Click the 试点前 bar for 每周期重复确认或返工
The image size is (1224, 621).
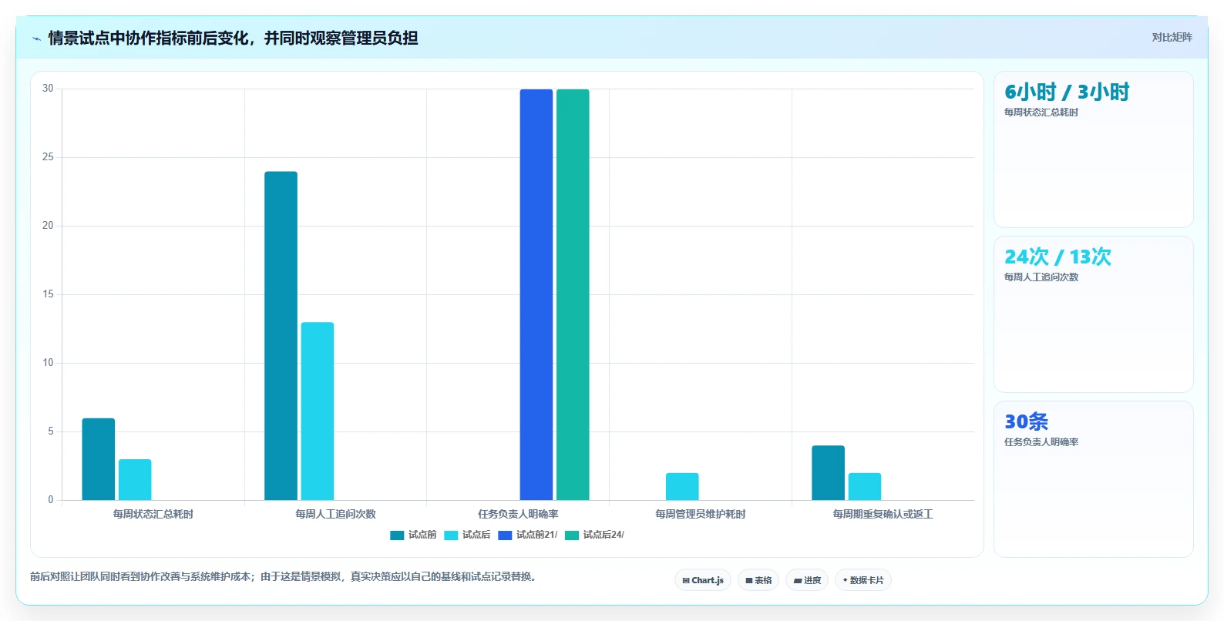point(828,473)
